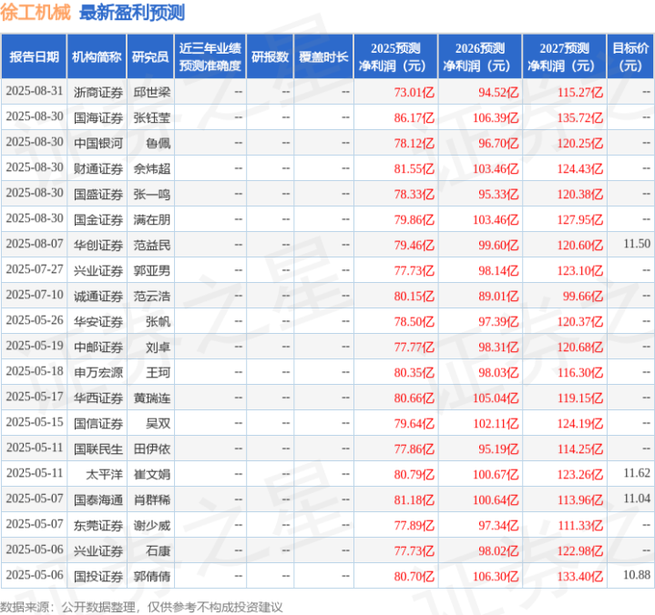The height and width of the screenshot is (615, 655).
Task: Select the 国投证券 cell
Action: pyautogui.click(x=98, y=576)
